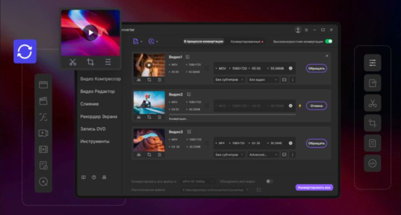This screenshot has width=401, height=215.
Task: Click aspect ratio icon in Видео3 row
Action: pyautogui.click(x=284, y=155)
